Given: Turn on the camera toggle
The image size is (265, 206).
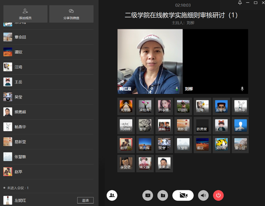Looking at the screenshot, I should 183,195.
